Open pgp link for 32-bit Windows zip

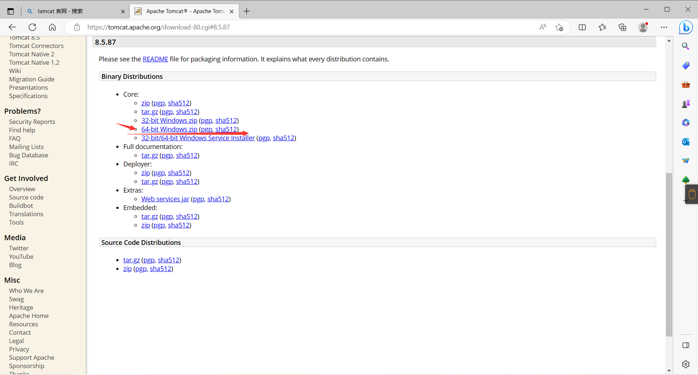206,121
